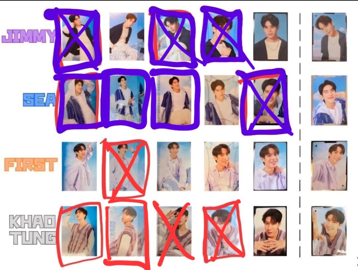
Task: Select First's red-crossed second card
Action: pos(127,166)
